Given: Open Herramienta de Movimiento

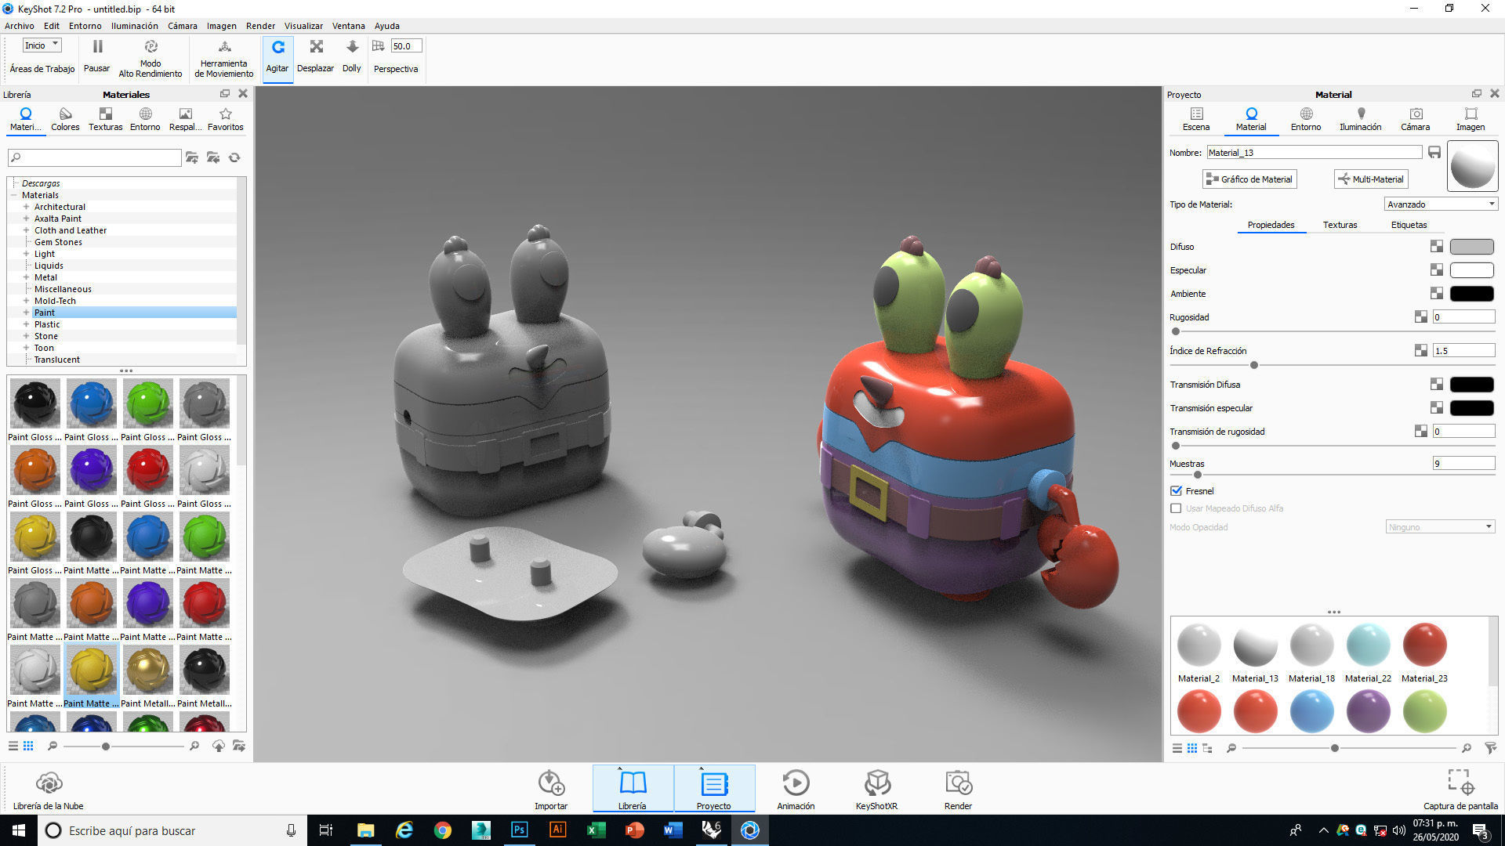Looking at the screenshot, I should (x=224, y=58).
